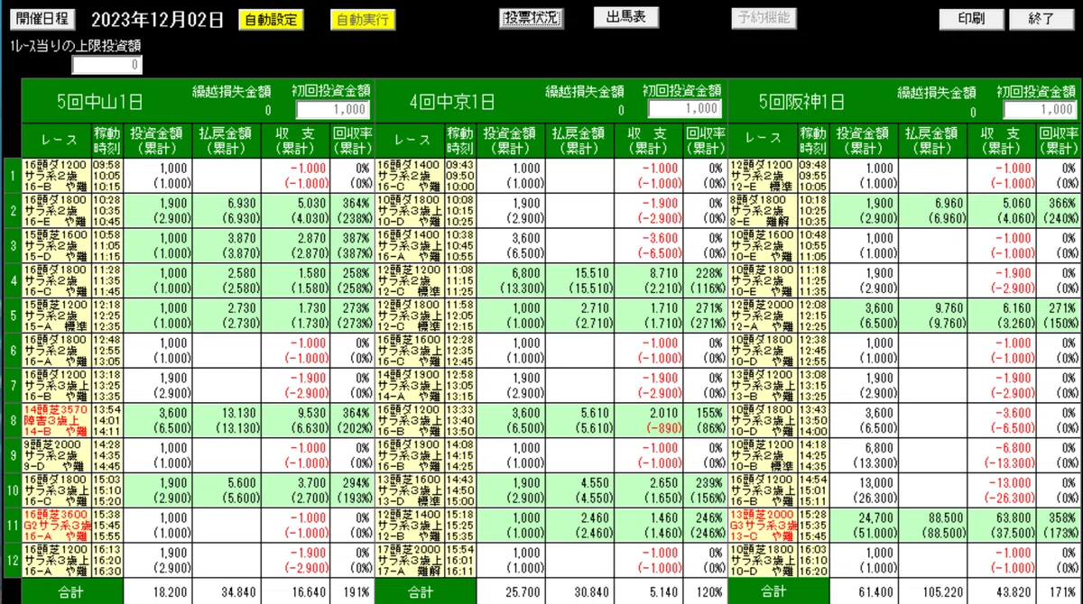The width and height of the screenshot is (1083, 604).
Task: Click the レース column header under 5回中山1日
Action: pyautogui.click(x=56, y=140)
